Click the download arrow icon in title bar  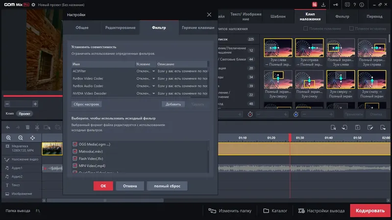(x=324, y=5)
